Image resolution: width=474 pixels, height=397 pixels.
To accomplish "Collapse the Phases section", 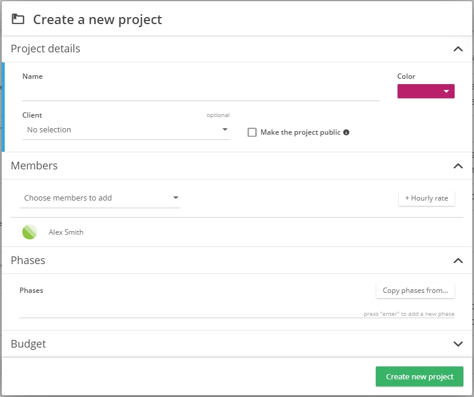I will [x=458, y=261].
